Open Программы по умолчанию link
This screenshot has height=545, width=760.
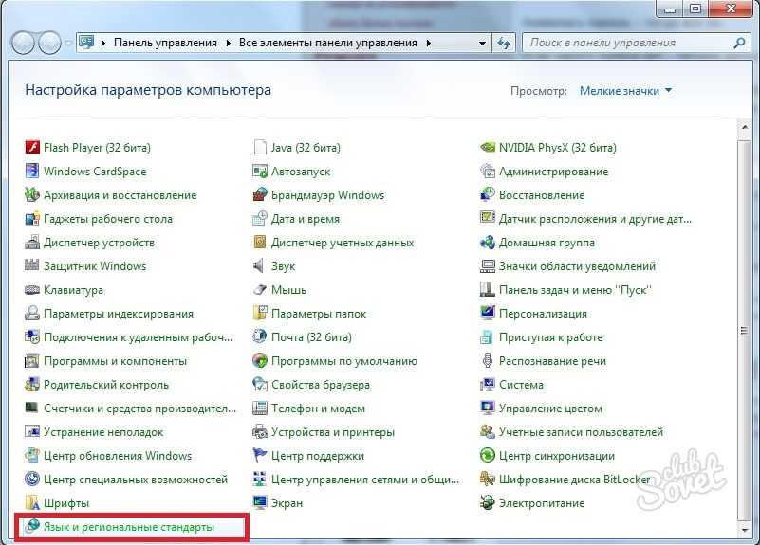(344, 361)
